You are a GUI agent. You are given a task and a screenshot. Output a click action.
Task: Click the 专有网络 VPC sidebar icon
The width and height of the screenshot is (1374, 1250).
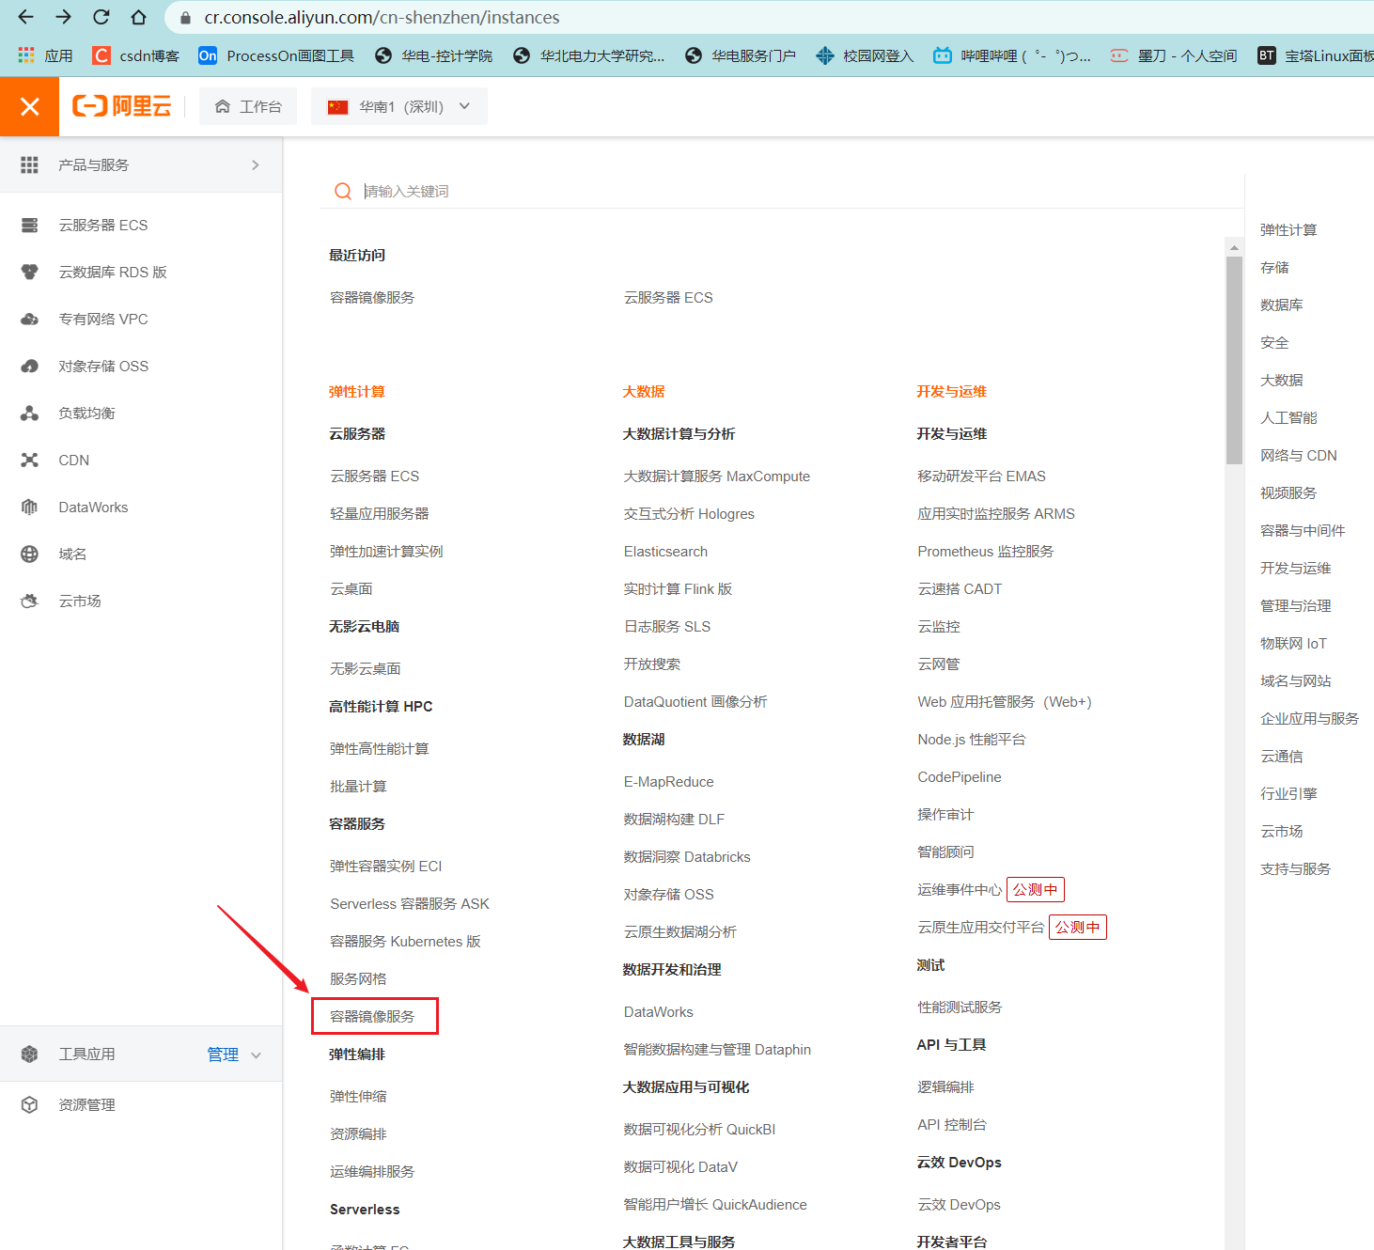pos(30,319)
